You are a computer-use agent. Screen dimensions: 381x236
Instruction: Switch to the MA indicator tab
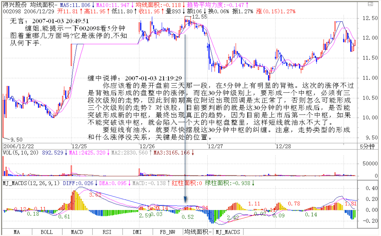pyautogui.click(x=17, y=232)
